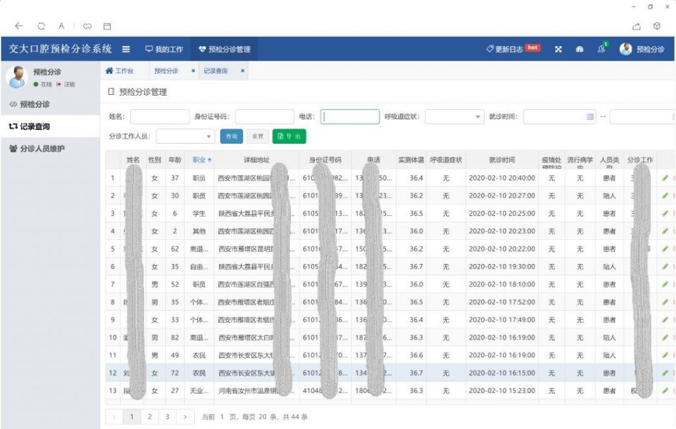Click the edit pencil icon in row 12

665,373
